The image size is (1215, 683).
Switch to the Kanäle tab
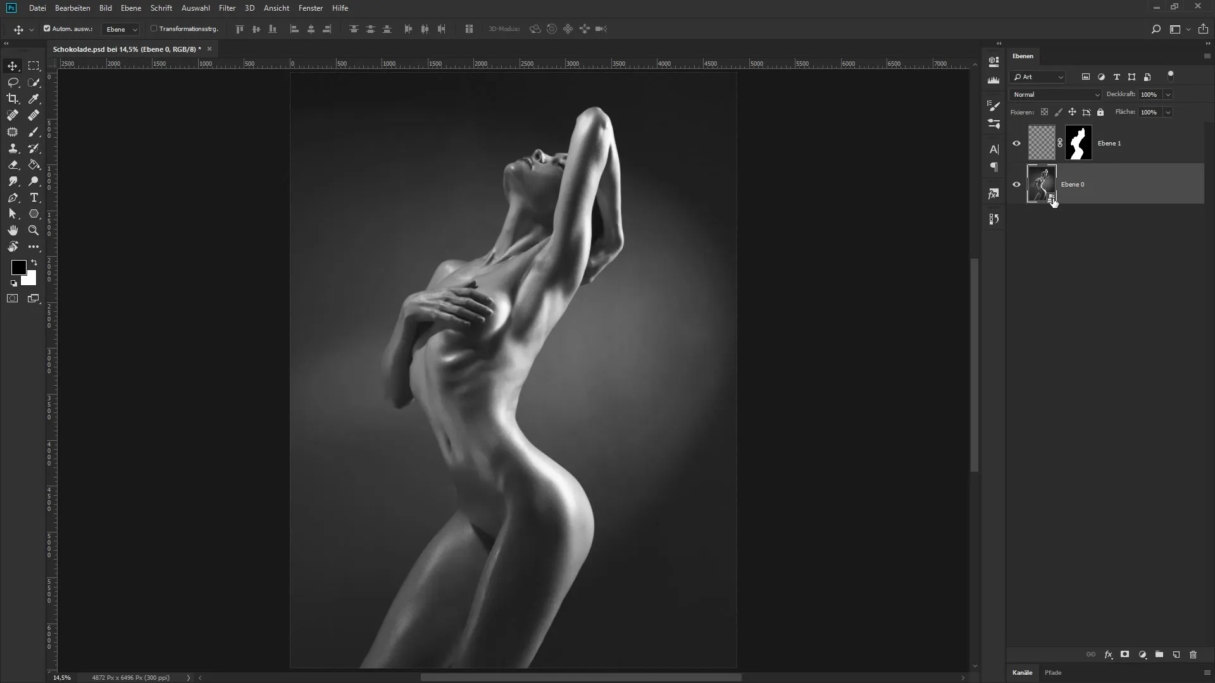point(1022,672)
